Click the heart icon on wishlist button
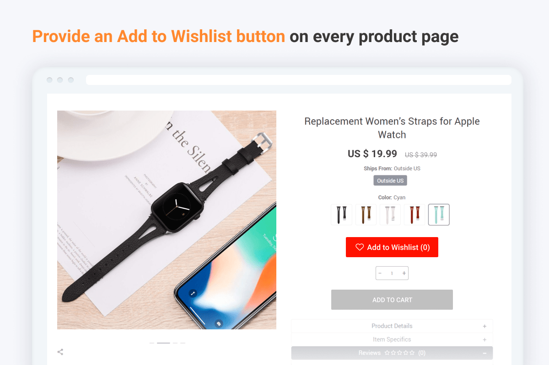549x365 pixels. 360,247
